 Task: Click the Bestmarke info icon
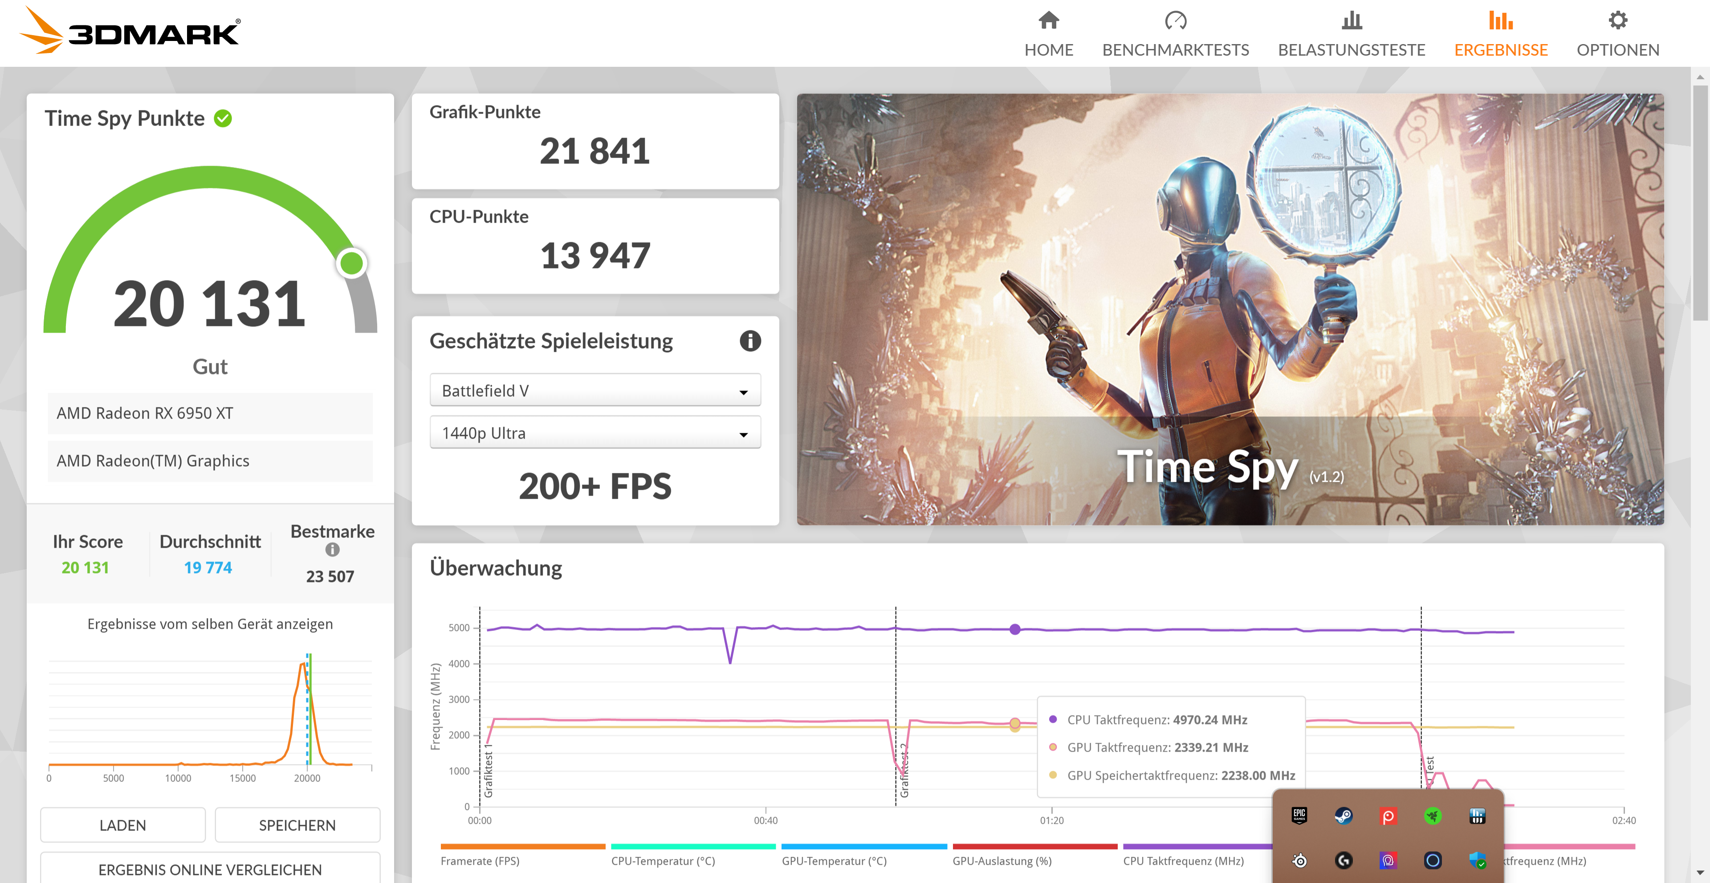coord(333,550)
